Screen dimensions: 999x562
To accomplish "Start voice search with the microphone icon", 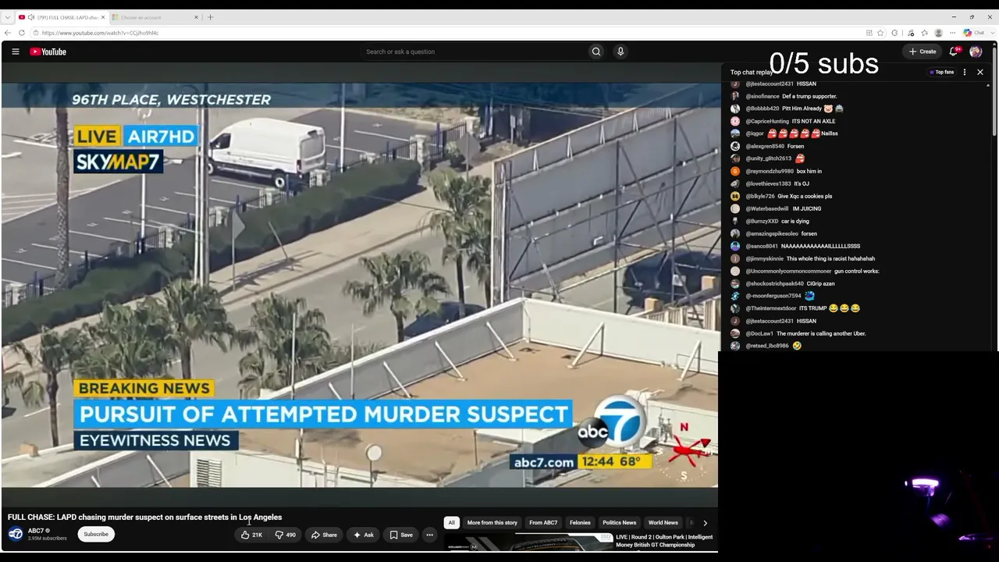I will 620,52.
